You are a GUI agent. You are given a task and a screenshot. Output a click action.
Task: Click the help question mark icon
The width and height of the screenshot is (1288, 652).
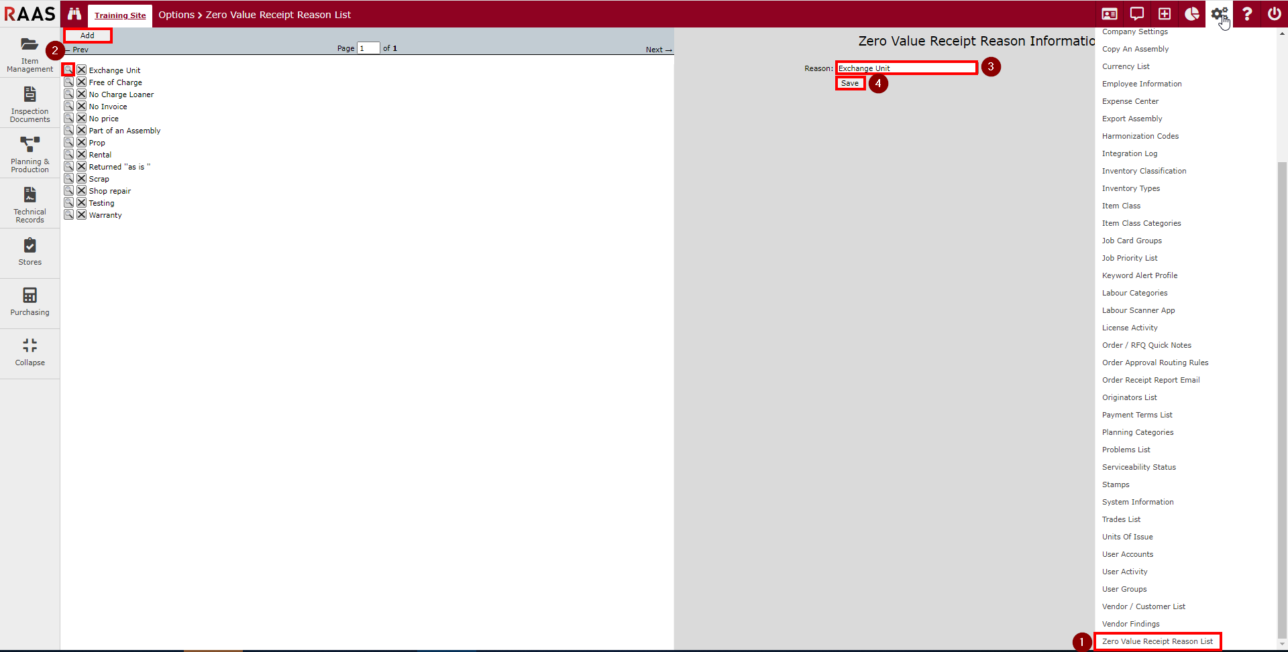(x=1246, y=14)
